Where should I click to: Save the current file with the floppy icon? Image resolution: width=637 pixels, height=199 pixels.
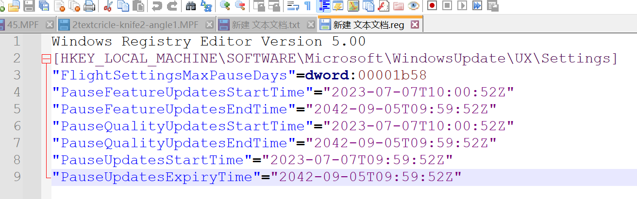pos(29,6)
